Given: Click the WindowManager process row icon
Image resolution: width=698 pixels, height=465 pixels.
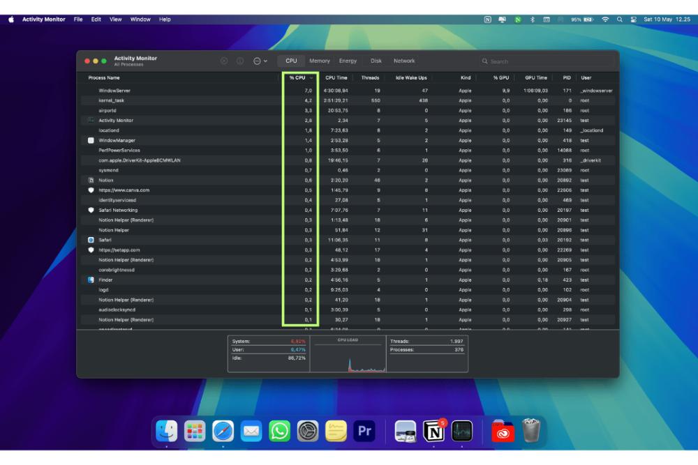Looking at the screenshot, I should pos(91,140).
